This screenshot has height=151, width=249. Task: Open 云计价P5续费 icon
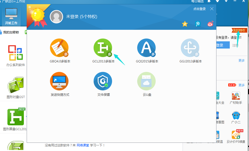click(x=236, y=135)
